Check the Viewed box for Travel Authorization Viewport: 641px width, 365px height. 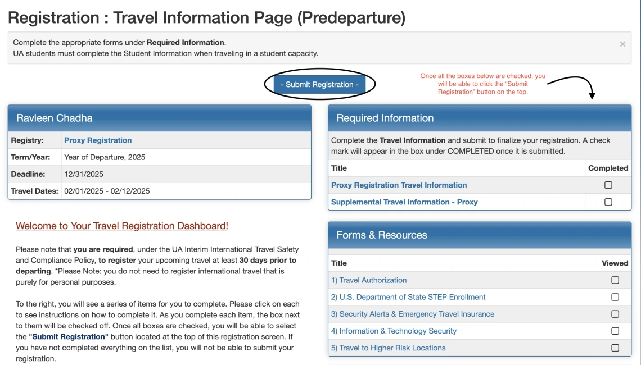coord(615,280)
